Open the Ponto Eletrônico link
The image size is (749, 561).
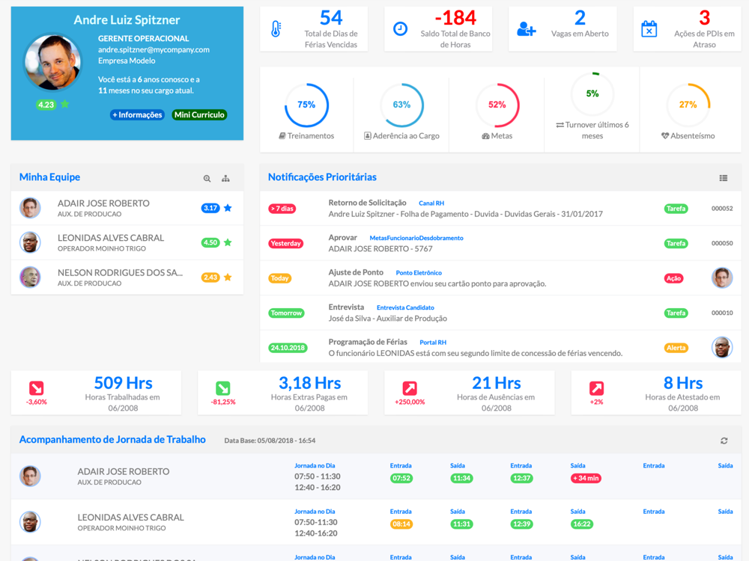point(419,273)
